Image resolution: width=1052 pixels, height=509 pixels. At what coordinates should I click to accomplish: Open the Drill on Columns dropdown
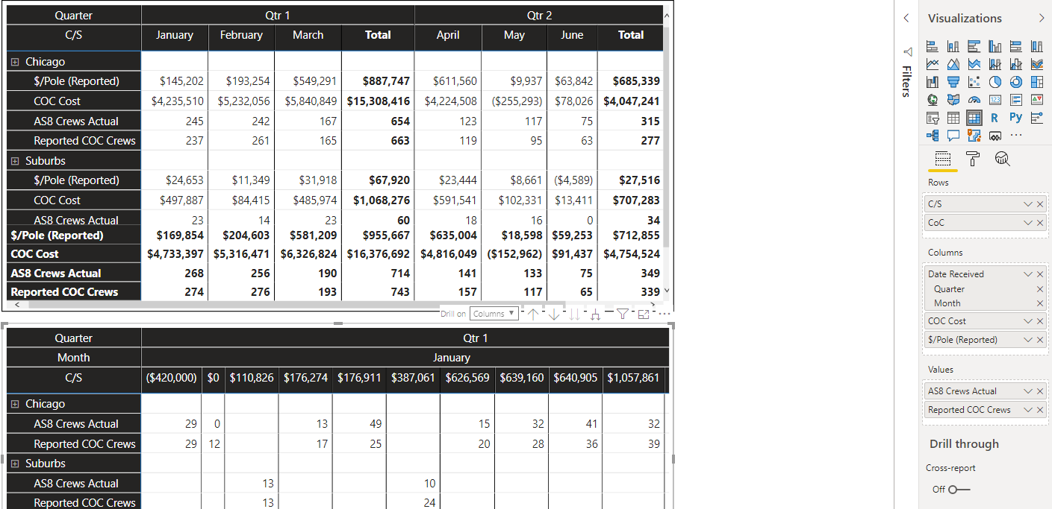click(x=494, y=314)
